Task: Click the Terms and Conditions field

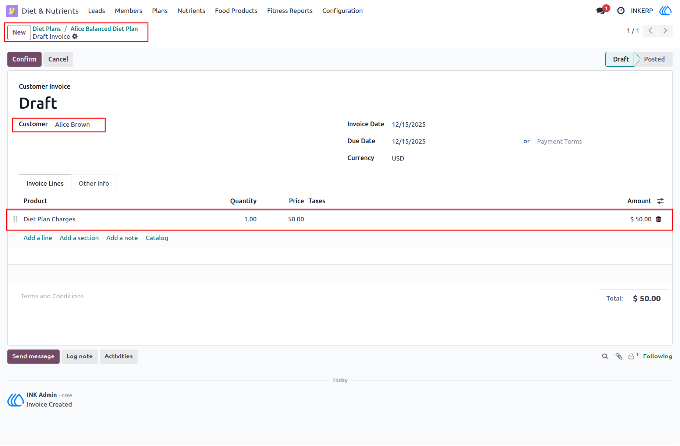Action: tap(52, 296)
